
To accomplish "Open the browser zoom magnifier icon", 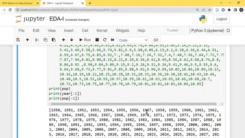I will 198,10.
